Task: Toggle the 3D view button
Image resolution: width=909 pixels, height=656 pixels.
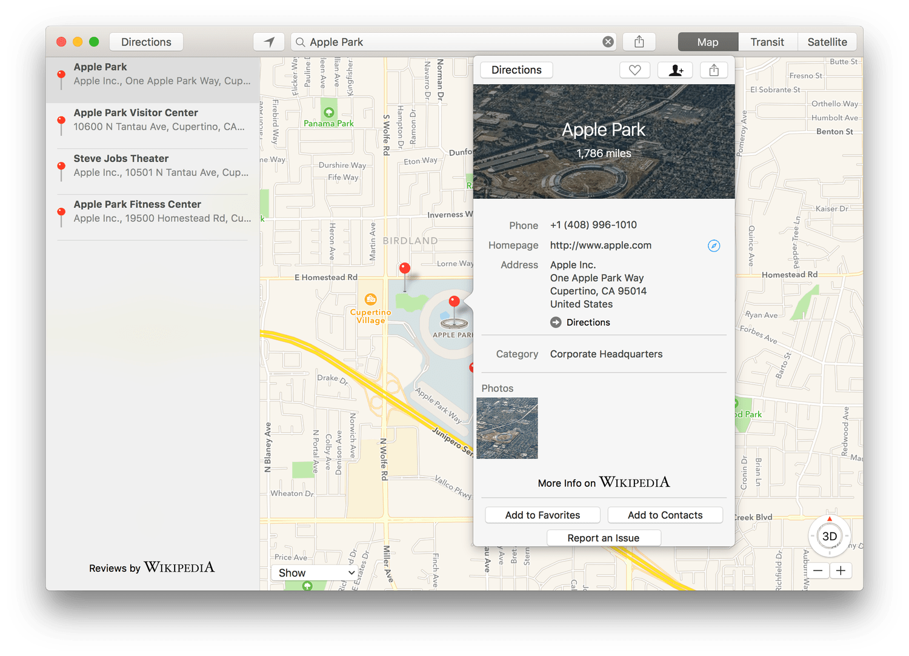Action: [829, 537]
